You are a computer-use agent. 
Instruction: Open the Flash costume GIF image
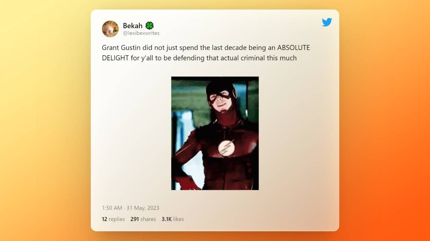215,133
